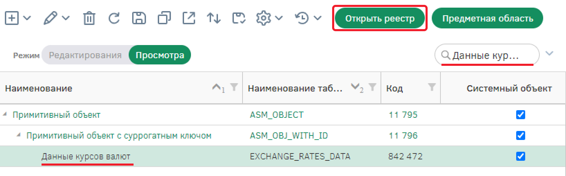Image resolution: width=566 pixels, height=176 pixels.
Task: Click the pencil edit icon
Action: pyautogui.click(x=50, y=18)
